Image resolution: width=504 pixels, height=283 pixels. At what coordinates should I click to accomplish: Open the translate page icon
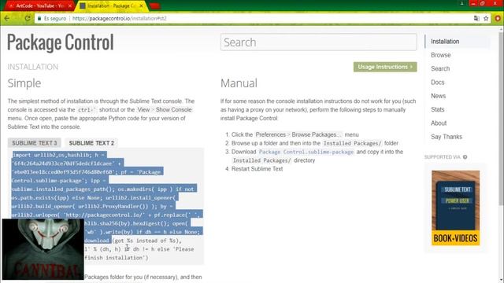[476, 19]
